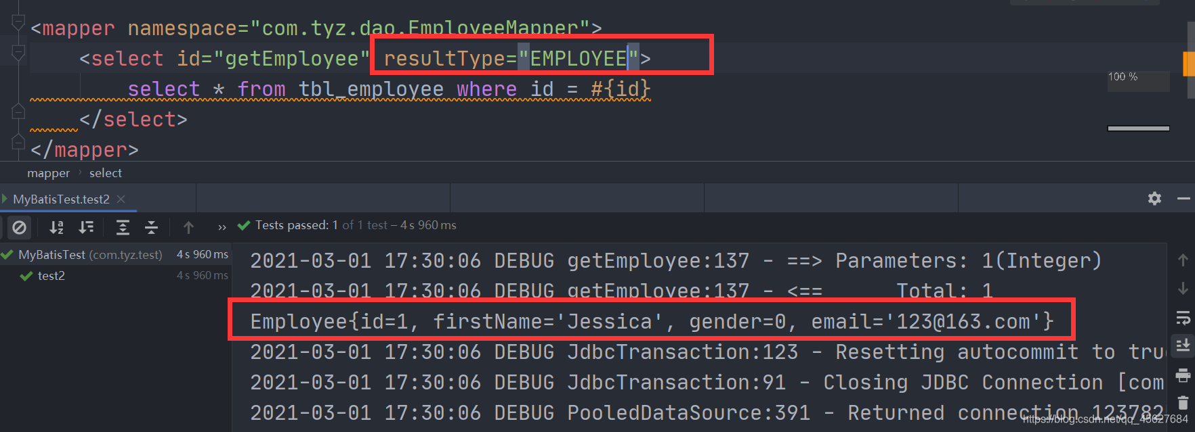The image size is (1195, 432).
Task: Click the Total: 1 log line
Action: point(622,291)
